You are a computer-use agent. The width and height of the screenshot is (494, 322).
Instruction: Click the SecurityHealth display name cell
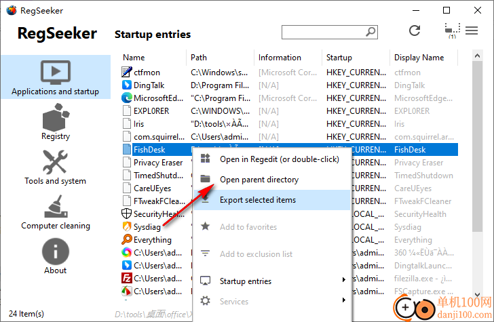pos(420,214)
